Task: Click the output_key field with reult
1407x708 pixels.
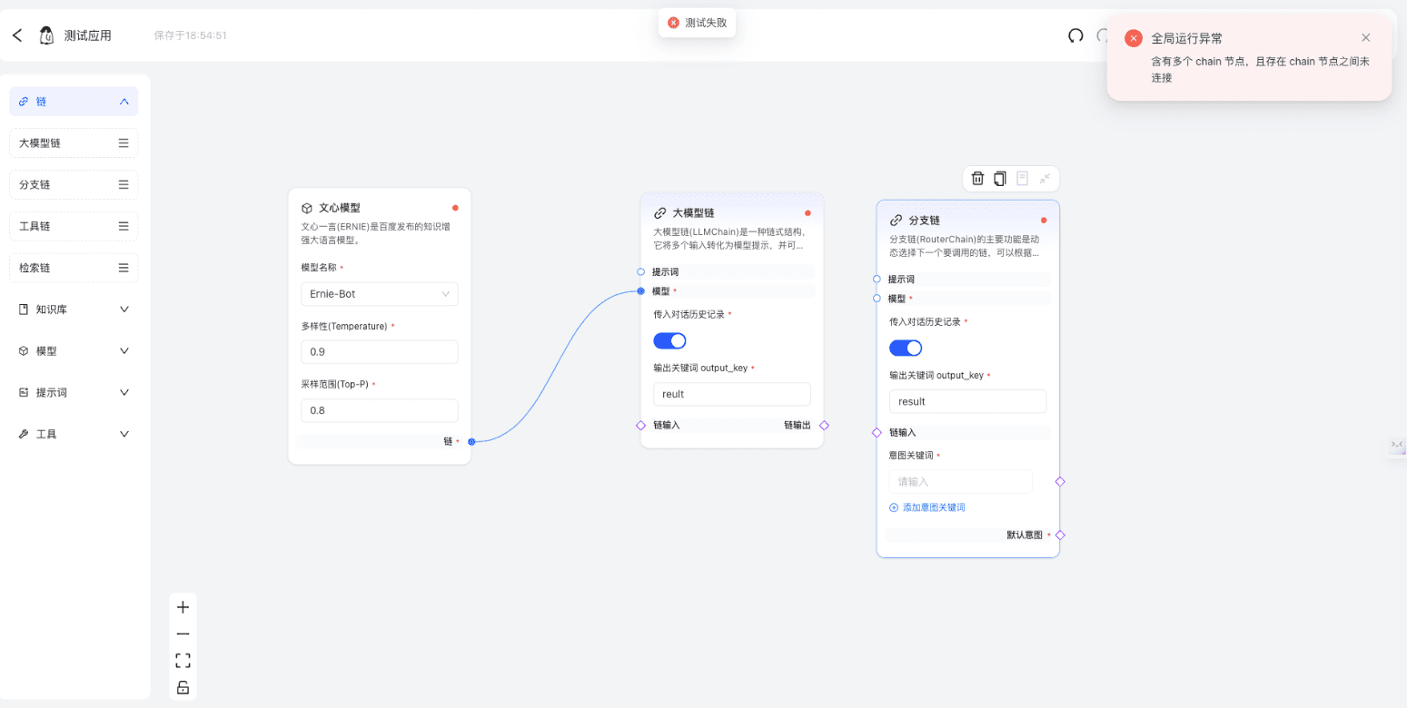Action: click(732, 394)
